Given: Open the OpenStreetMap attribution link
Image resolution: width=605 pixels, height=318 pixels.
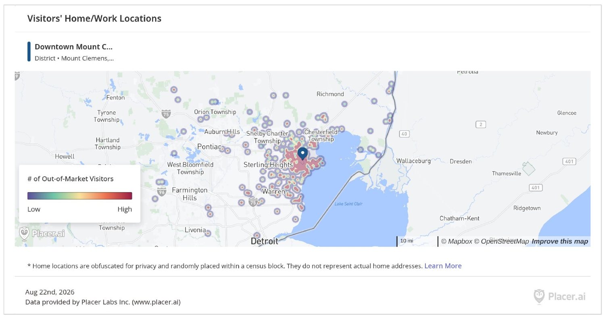Looking at the screenshot, I should [x=501, y=241].
